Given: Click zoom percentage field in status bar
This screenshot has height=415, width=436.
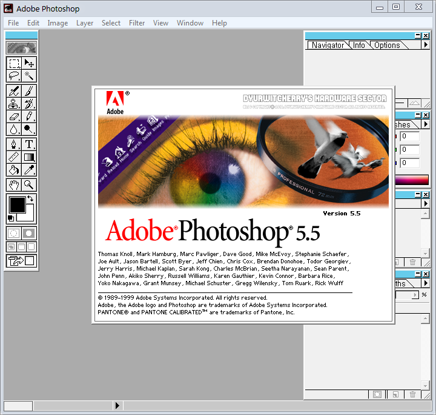Looking at the screenshot, I should click(x=18, y=406).
